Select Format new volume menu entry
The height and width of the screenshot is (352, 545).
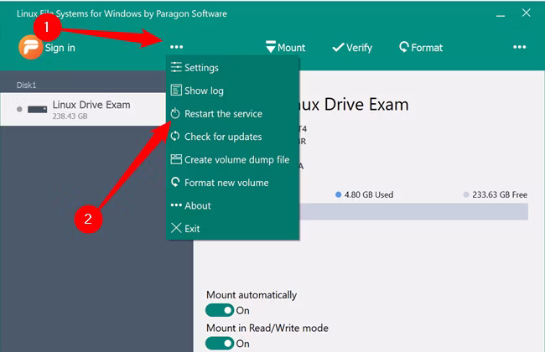click(x=232, y=182)
